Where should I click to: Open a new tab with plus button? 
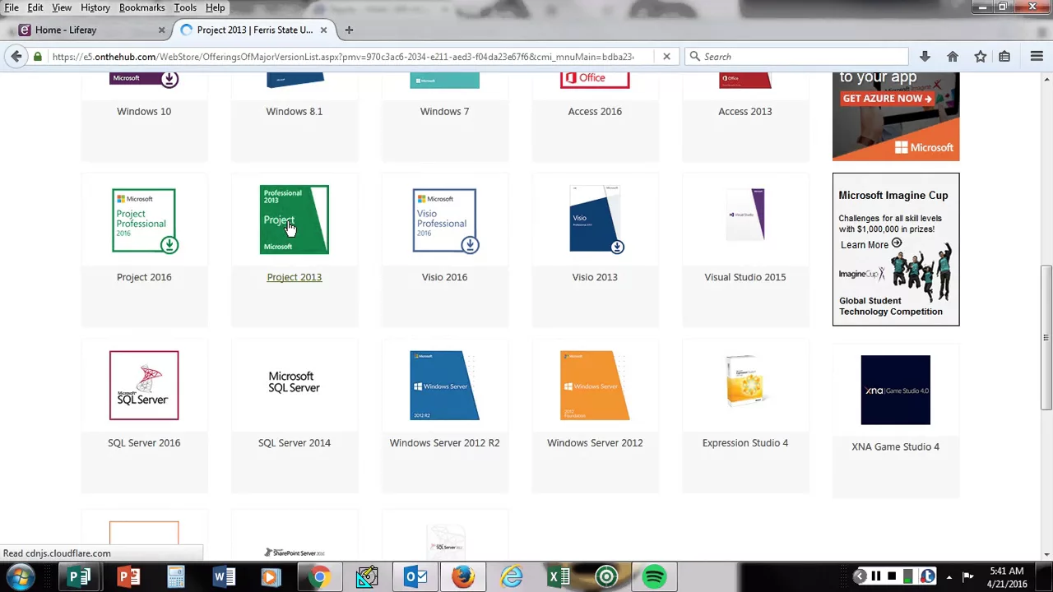(x=349, y=30)
